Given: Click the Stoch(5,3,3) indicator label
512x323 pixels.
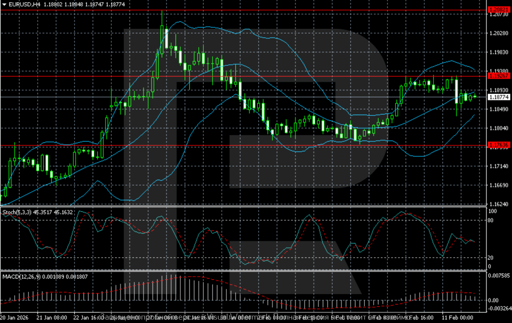Looking at the screenshot, I should point(17,212).
